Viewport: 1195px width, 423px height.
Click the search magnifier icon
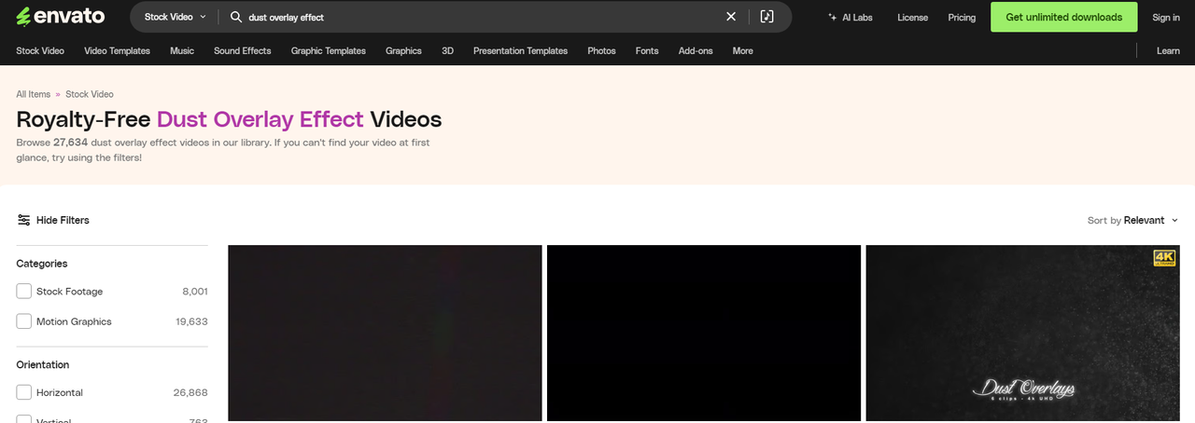coord(235,17)
